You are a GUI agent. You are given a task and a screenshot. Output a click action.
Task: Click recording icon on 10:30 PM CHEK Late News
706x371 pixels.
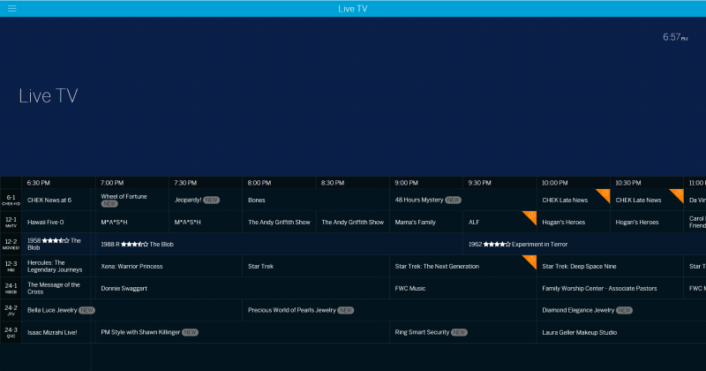point(678,194)
